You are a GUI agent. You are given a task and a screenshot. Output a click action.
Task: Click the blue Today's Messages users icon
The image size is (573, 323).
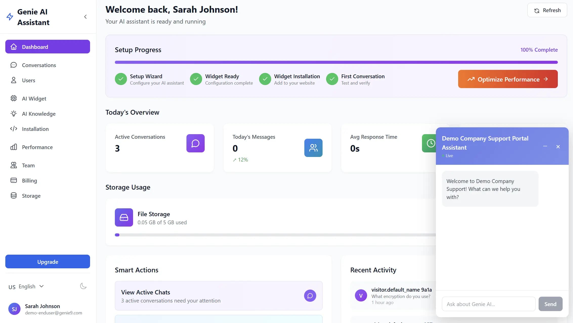313,148
